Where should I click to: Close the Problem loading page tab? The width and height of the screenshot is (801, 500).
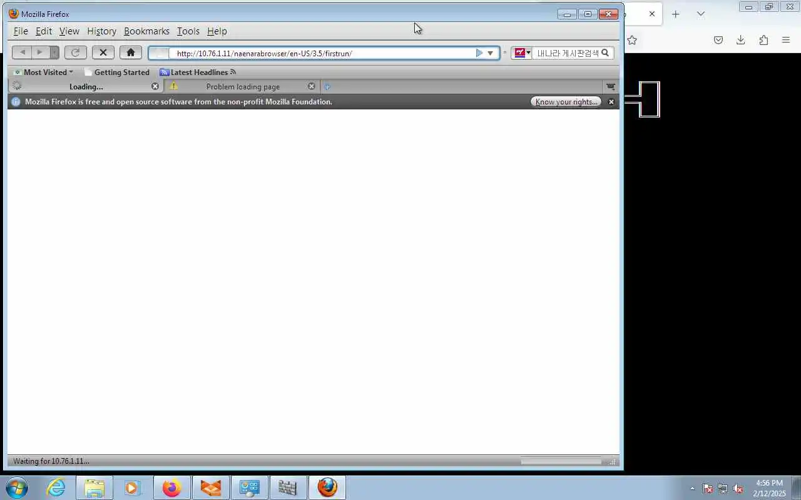point(312,86)
